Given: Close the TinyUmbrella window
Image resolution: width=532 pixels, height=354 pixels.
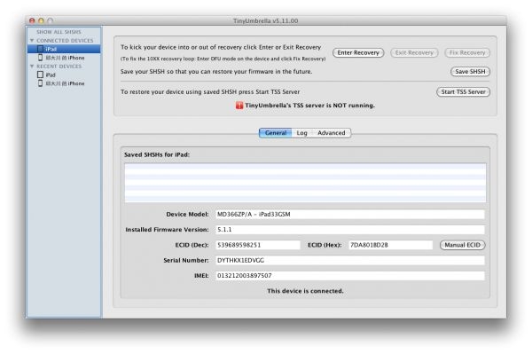Looking at the screenshot, I should [x=32, y=20].
